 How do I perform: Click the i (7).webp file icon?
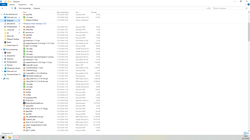24,17
